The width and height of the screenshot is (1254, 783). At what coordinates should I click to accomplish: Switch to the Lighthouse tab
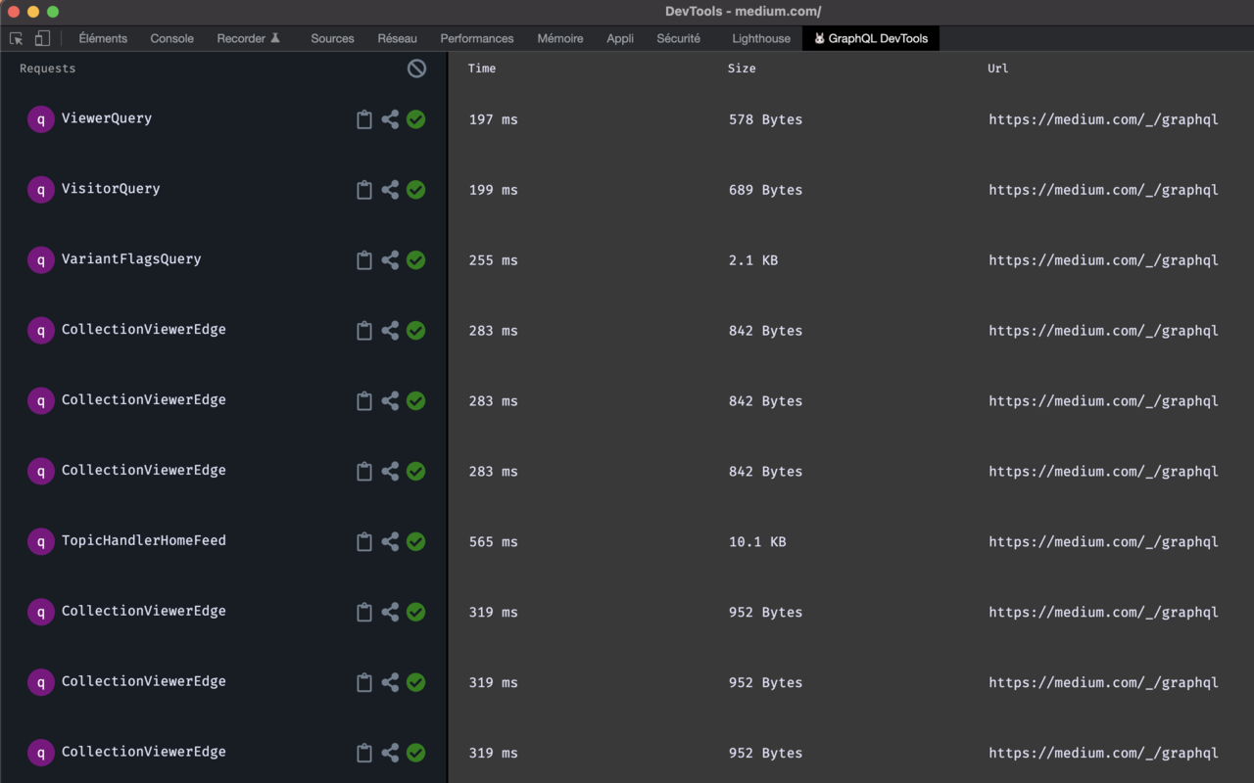[x=761, y=38]
